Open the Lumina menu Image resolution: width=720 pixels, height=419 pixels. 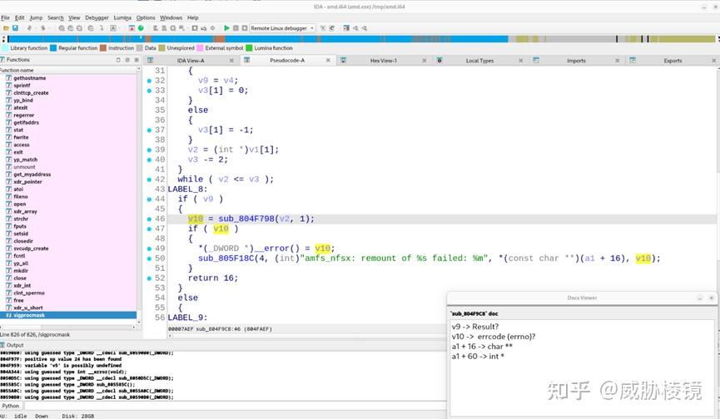point(122,18)
